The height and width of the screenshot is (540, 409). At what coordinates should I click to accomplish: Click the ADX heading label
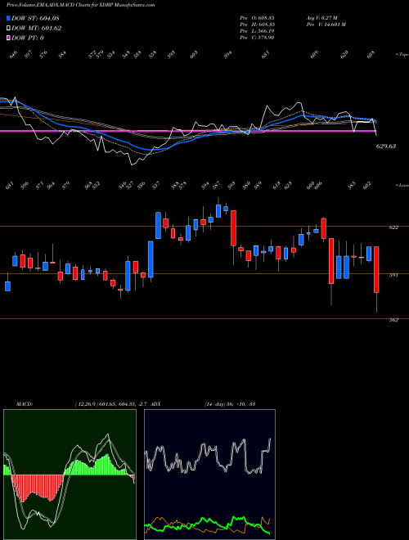[156, 404]
